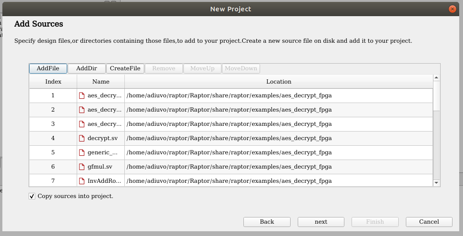
Task: Select the generic_... file name
Action: click(102, 152)
